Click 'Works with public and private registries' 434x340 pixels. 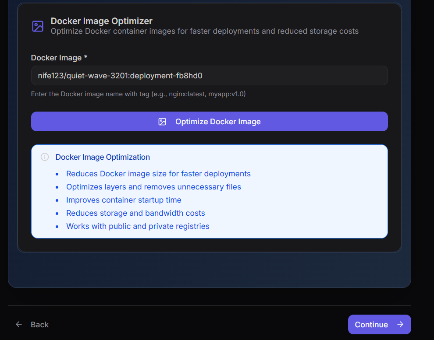(x=138, y=226)
